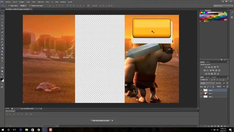
Task: Create a new layer from Layers panel
Action: (x=222, y=126)
